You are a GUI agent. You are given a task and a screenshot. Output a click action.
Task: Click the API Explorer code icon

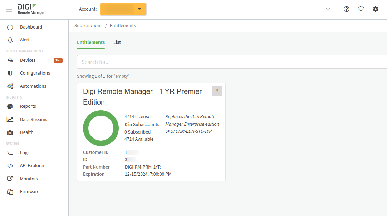(x=10, y=166)
